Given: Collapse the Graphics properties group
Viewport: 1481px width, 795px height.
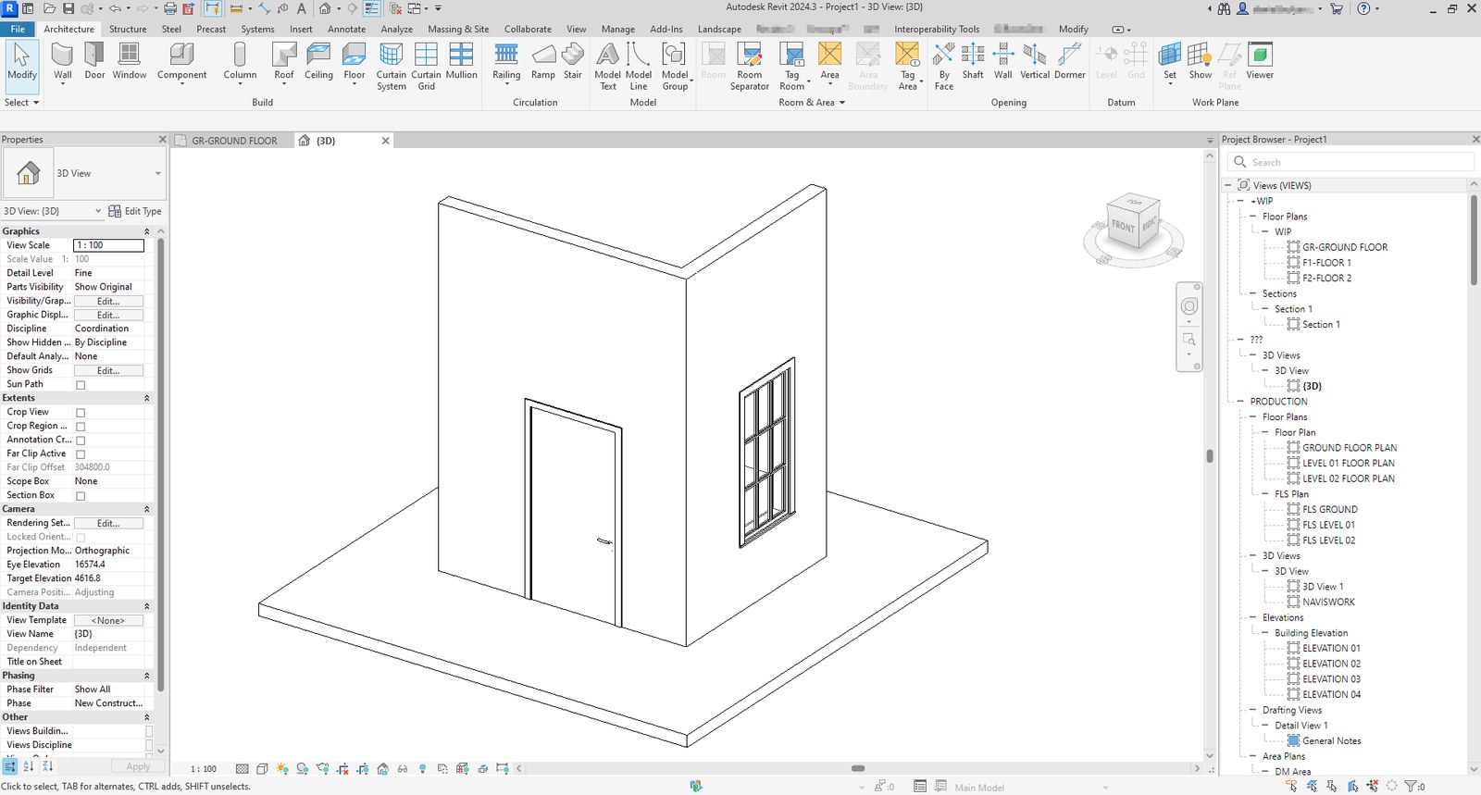Looking at the screenshot, I should coord(146,231).
